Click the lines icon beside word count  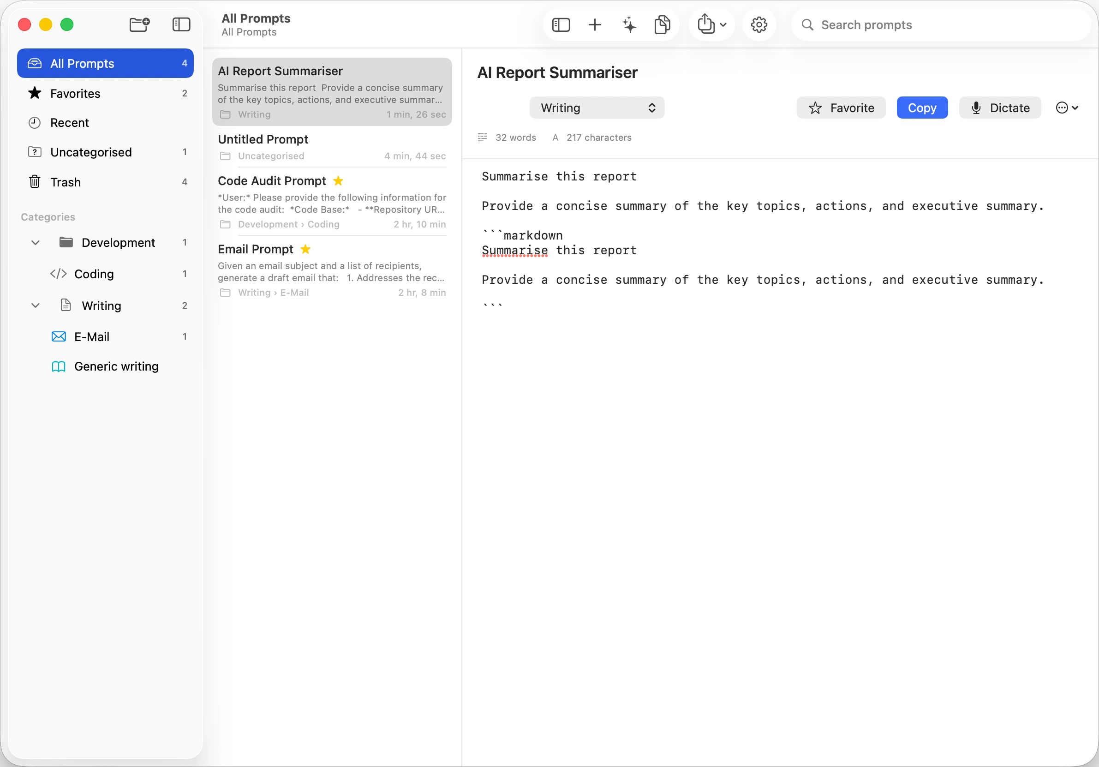click(483, 138)
